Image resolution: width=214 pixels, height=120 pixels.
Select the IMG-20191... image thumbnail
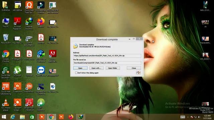tap(205, 5)
